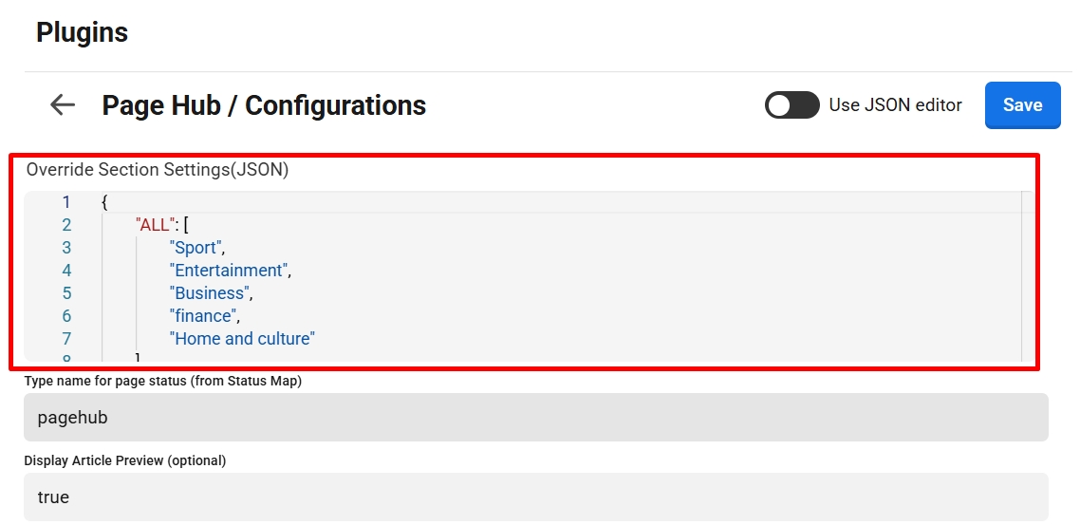Select line number 2 in the gutter
1080x525 pixels.
pyautogui.click(x=66, y=225)
